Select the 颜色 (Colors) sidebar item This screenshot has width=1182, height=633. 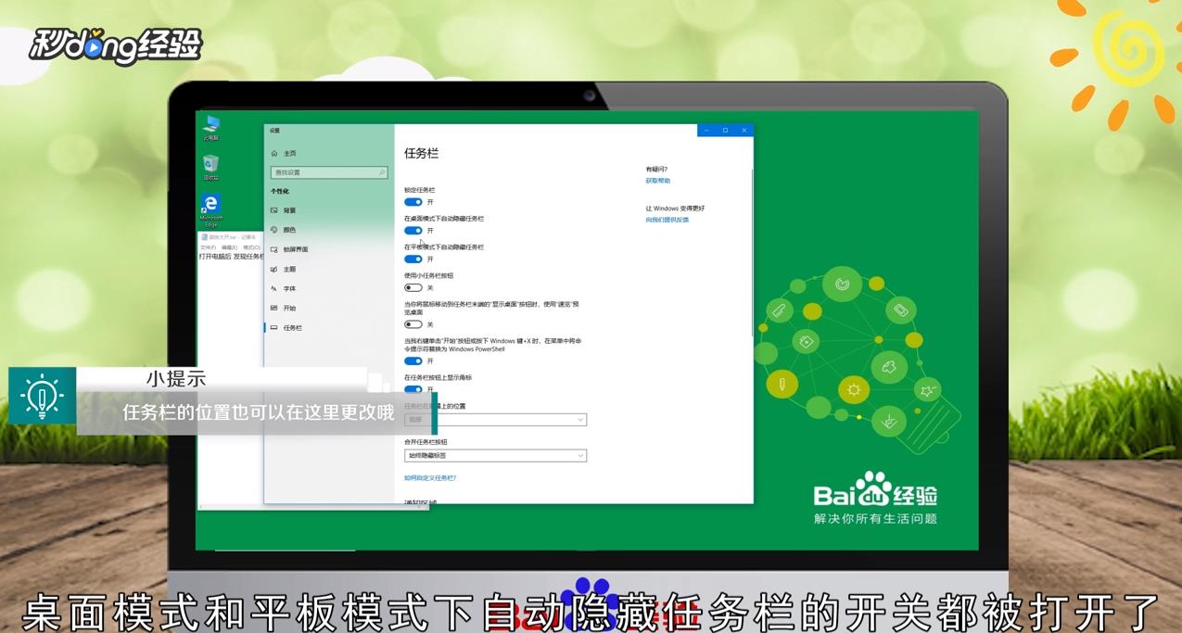pos(288,229)
